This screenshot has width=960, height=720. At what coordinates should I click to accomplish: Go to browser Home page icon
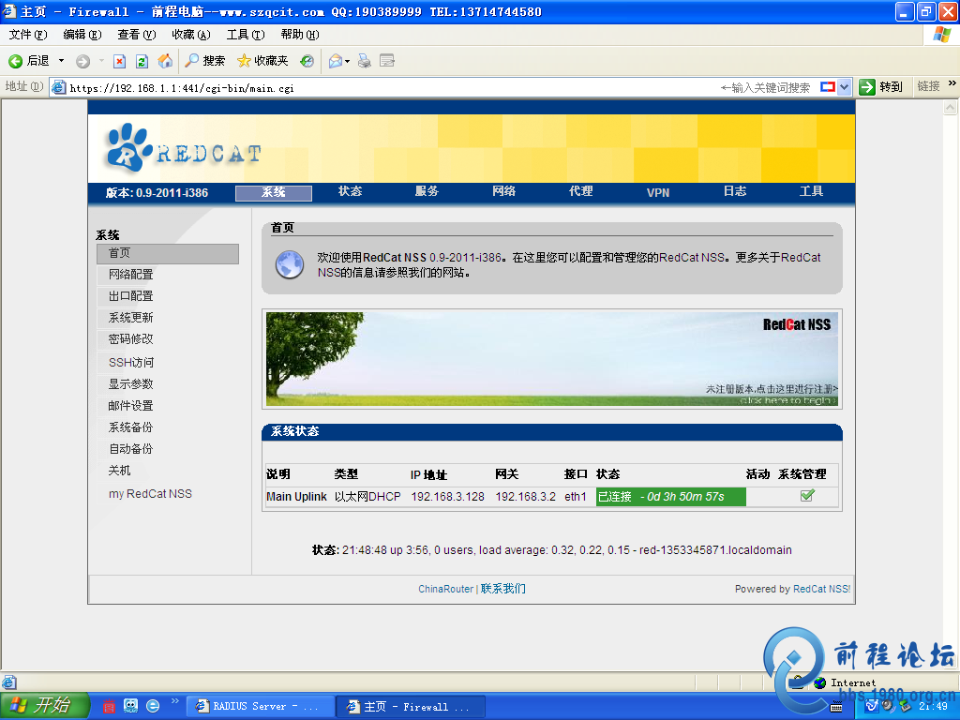[165, 61]
